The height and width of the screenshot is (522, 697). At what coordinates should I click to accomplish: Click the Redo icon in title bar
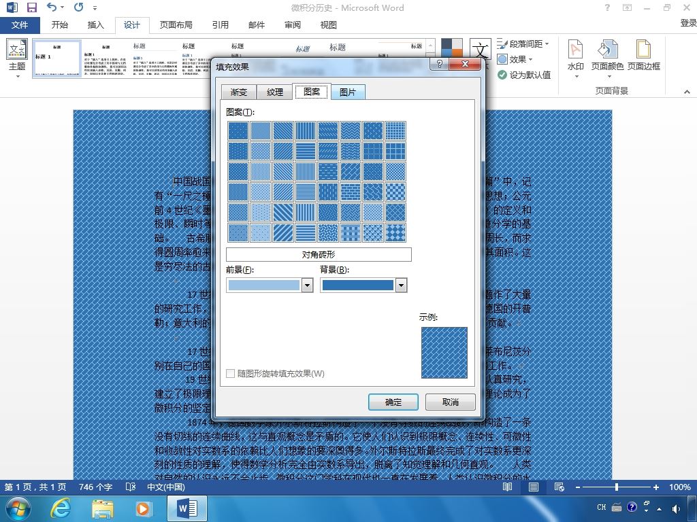[x=78, y=7]
